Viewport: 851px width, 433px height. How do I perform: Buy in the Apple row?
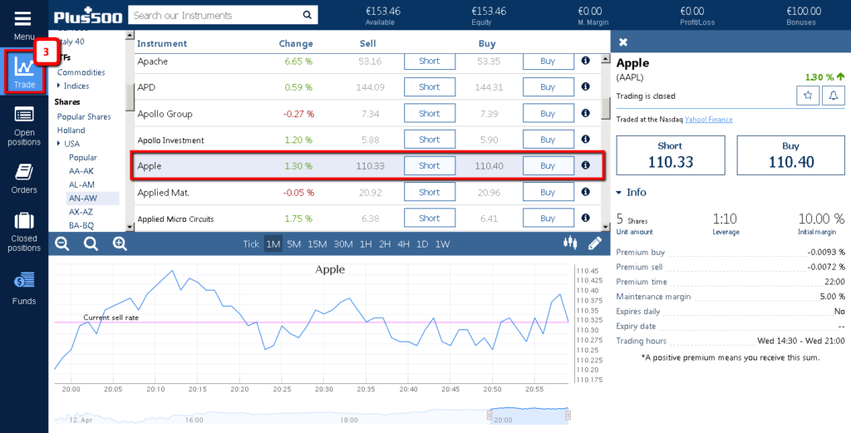tap(548, 165)
